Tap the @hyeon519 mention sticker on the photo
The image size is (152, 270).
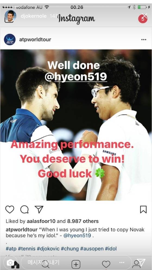point(76,77)
